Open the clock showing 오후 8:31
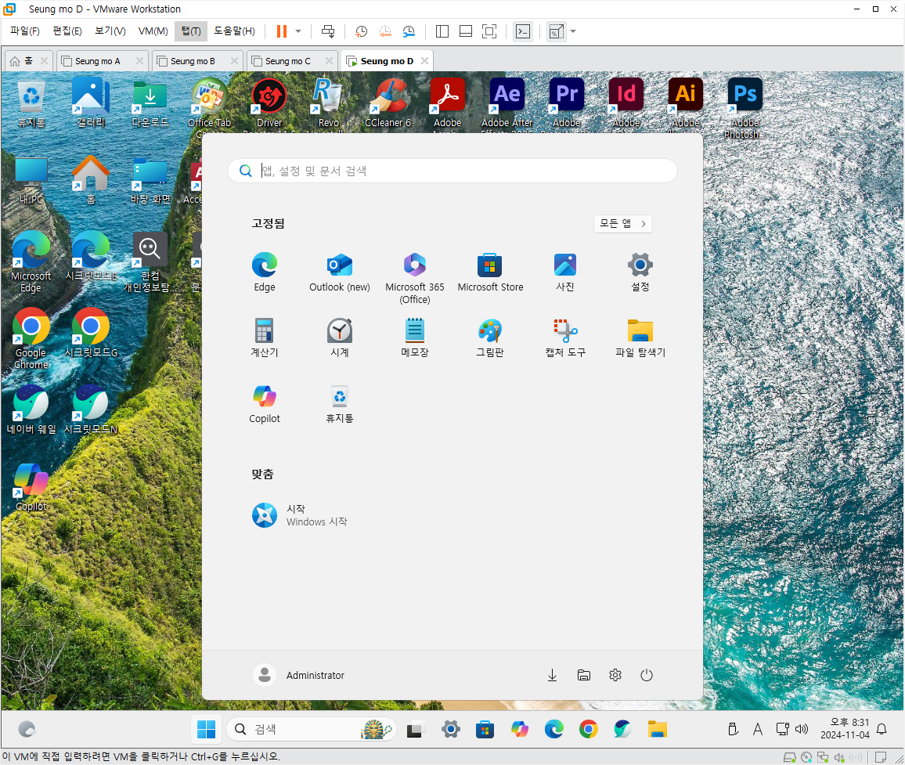 click(x=845, y=729)
